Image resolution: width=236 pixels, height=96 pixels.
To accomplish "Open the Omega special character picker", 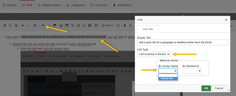I will (78, 25).
